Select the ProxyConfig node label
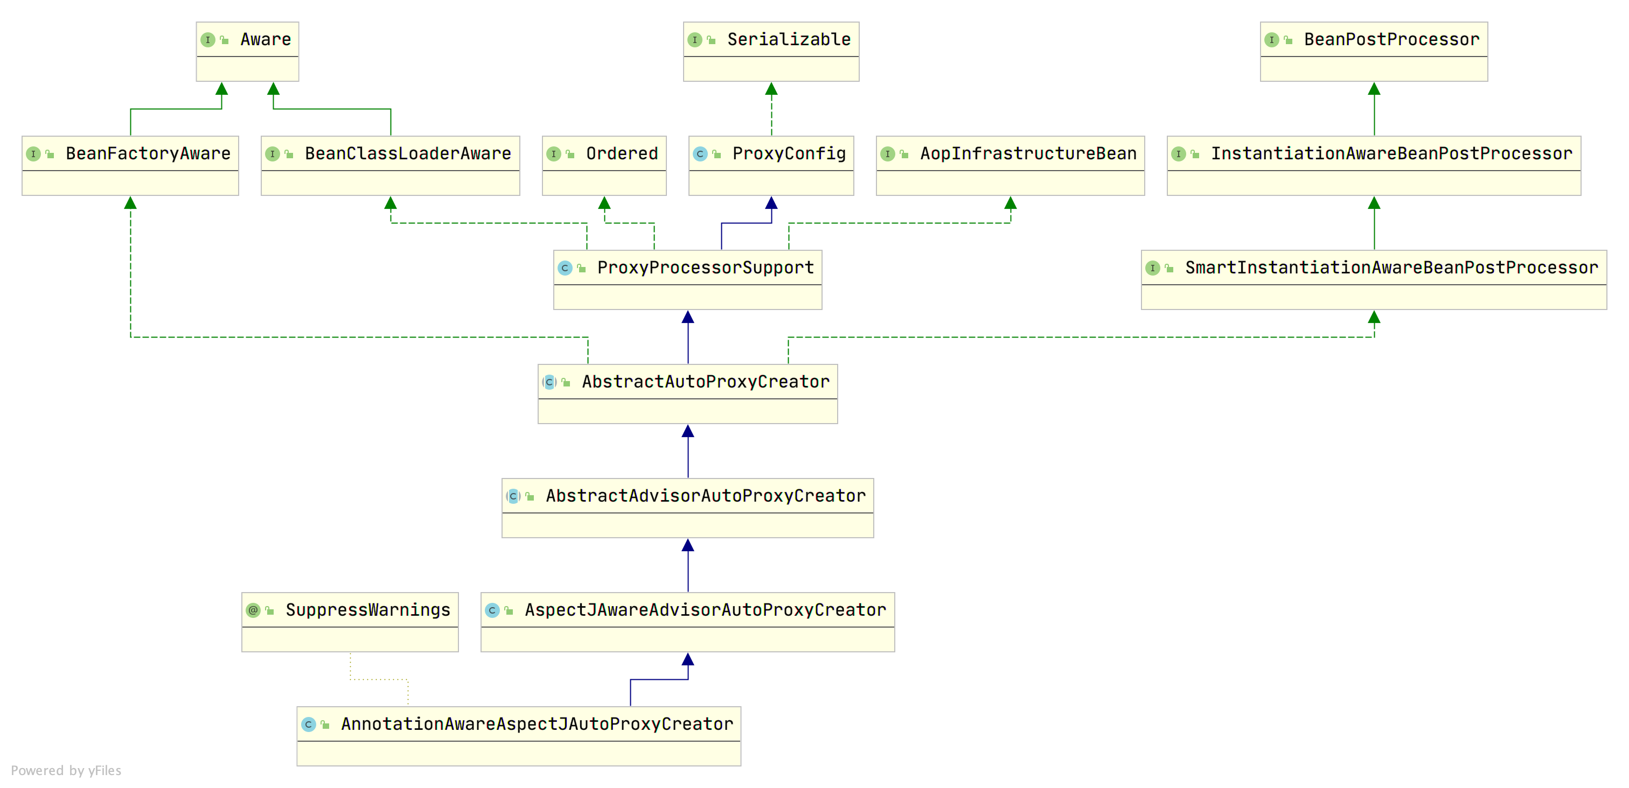1629x788 pixels. (x=789, y=154)
